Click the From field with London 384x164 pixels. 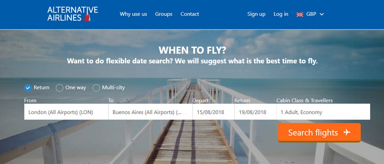[x=66, y=112]
